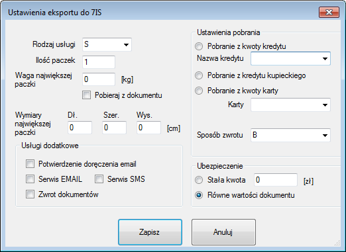Click the Wys. dimension field
346x252 pixels.
(148, 128)
